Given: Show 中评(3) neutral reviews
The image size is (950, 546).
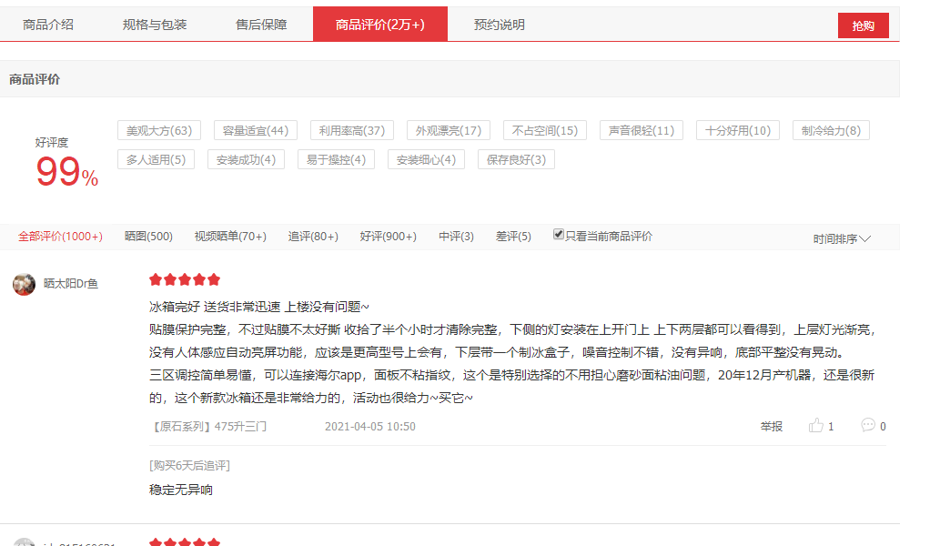Looking at the screenshot, I should pyautogui.click(x=456, y=237).
